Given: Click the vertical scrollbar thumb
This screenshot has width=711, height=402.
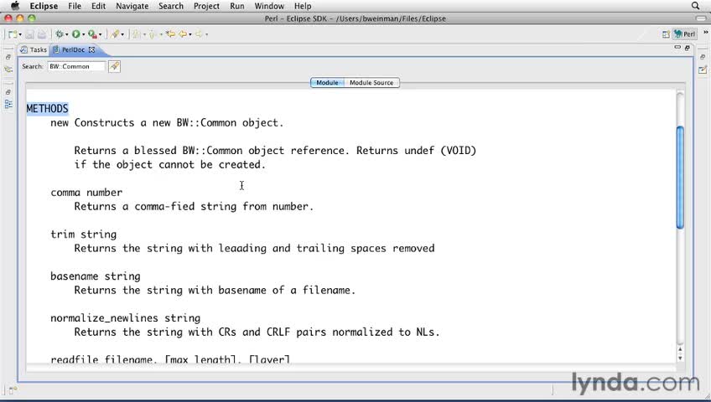Looking at the screenshot, I should (x=680, y=178).
